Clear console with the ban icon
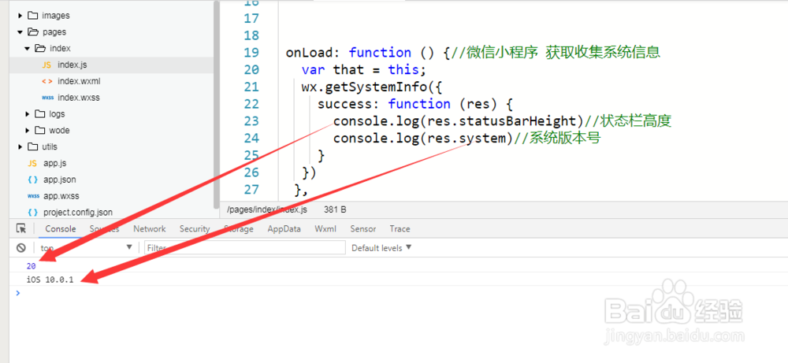Image resolution: width=788 pixels, height=363 pixels. 21,247
